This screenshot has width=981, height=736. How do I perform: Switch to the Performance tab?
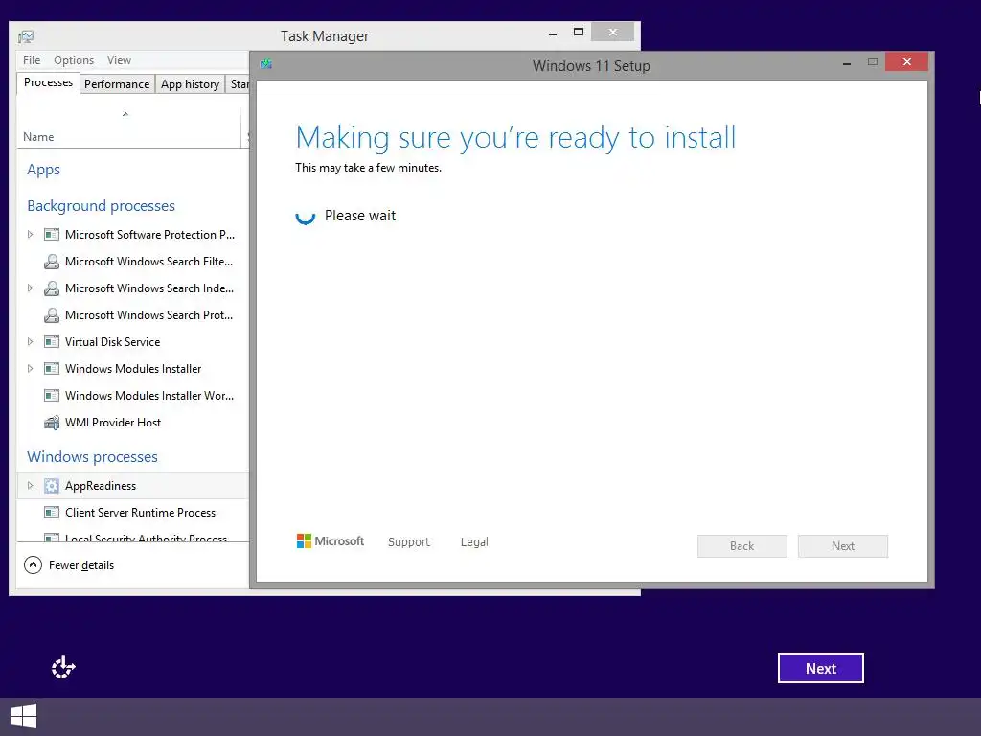[x=117, y=84]
